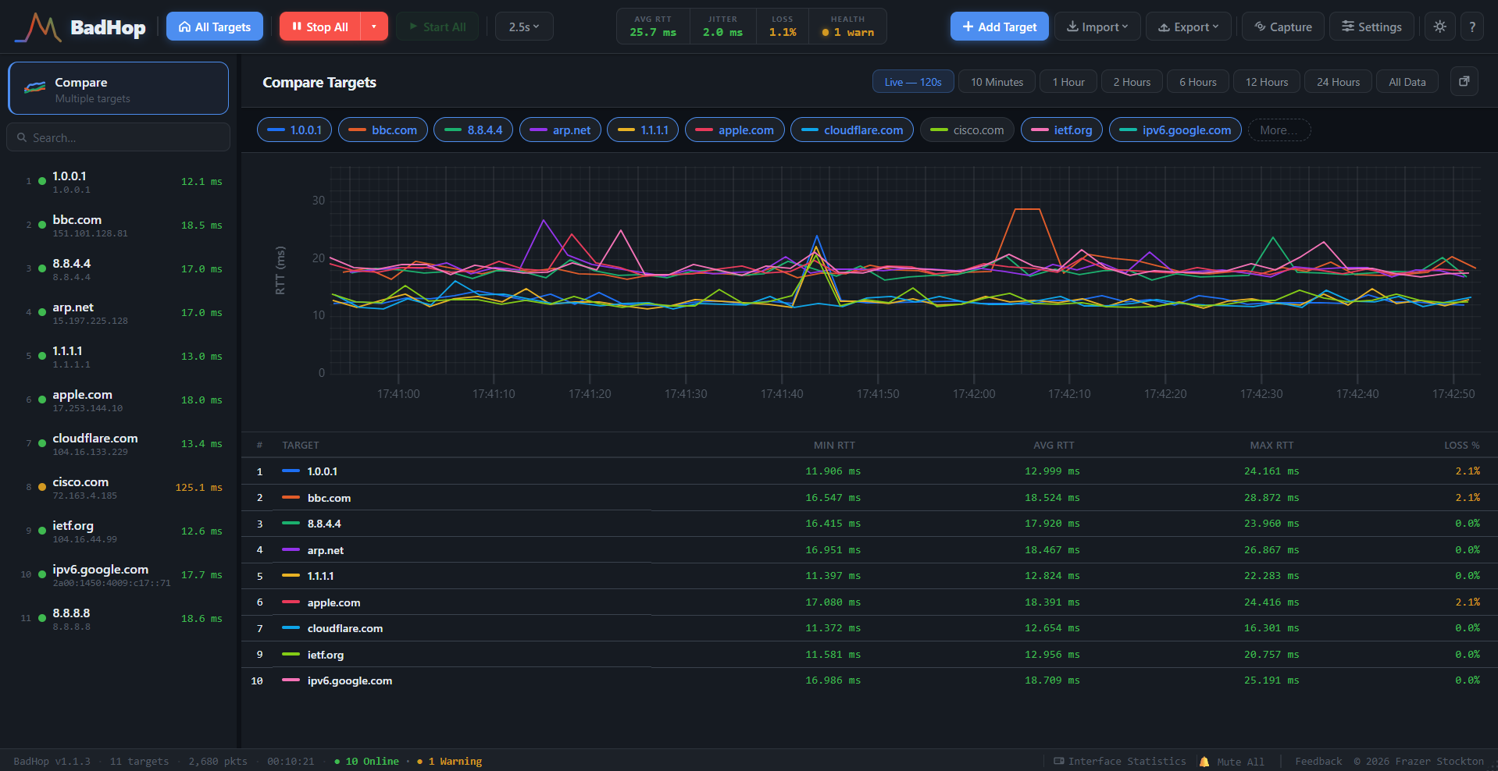This screenshot has height=771, width=1498.
Task: Click the 1.0.0.1 green status dot
Action: point(42,181)
